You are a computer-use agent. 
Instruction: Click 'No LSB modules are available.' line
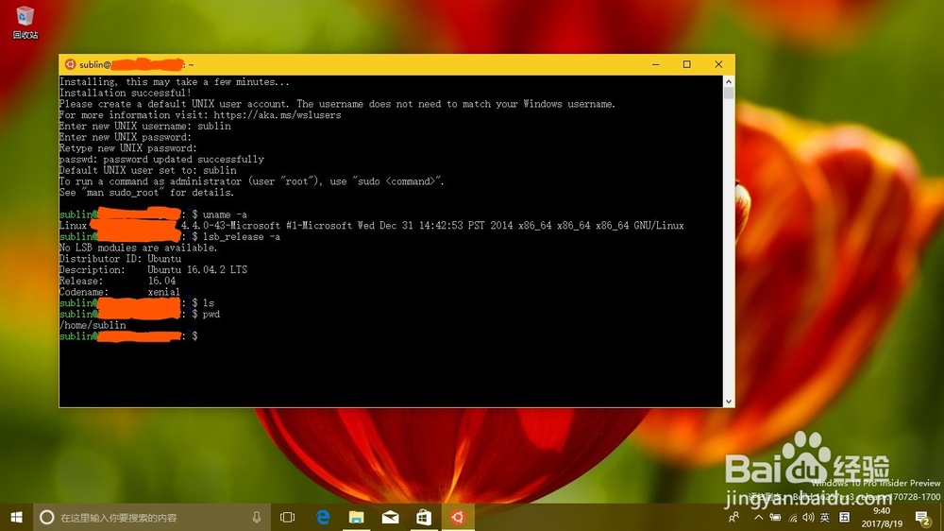pos(139,248)
